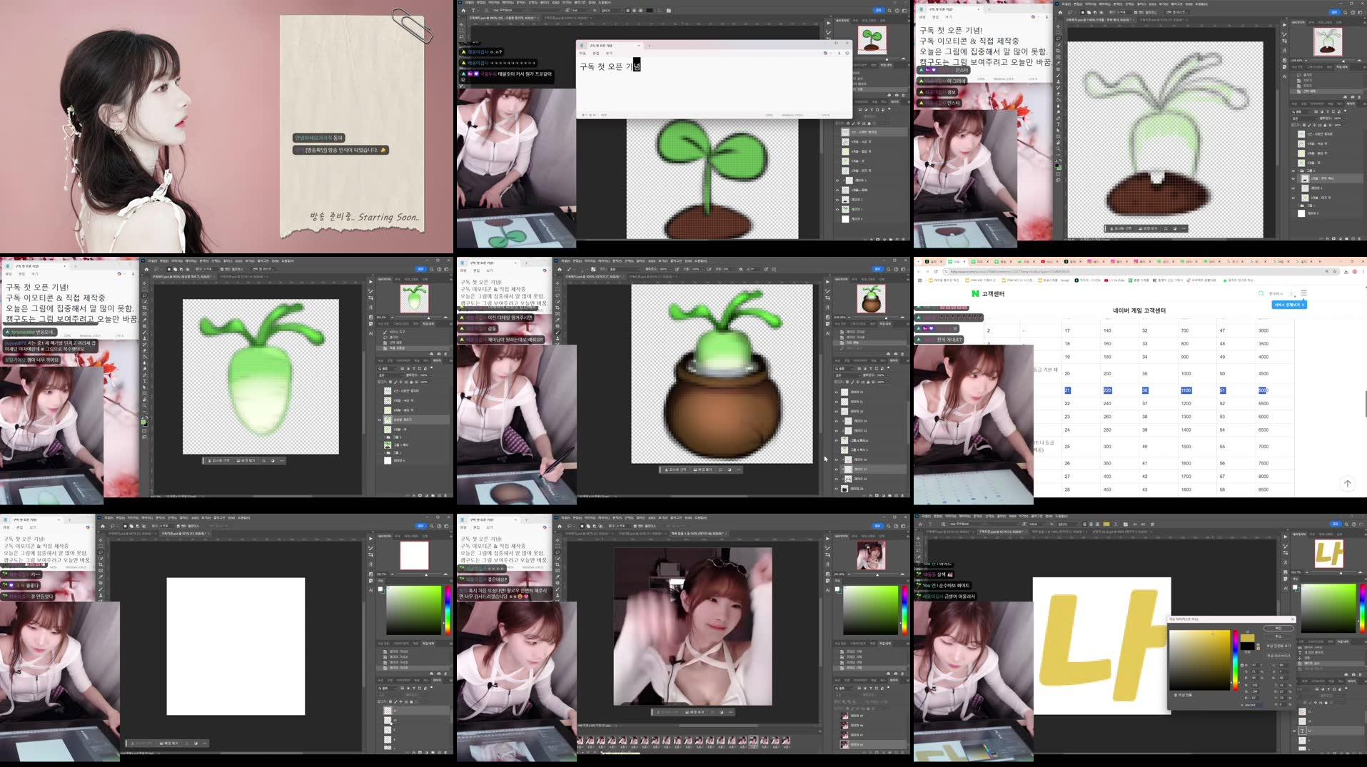Click the highlighted animation frame thumbnail in the timeline strip

pos(753,741)
